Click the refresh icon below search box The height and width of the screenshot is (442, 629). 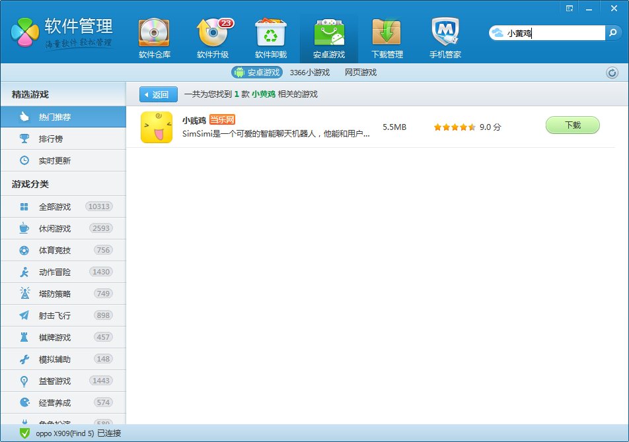(x=612, y=73)
